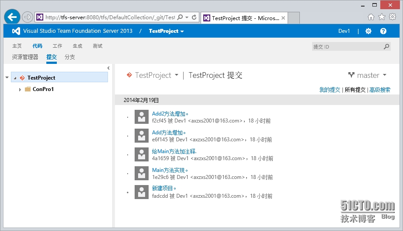Click the branch icon beside master
403x231 pixels.
coord(351,75)
